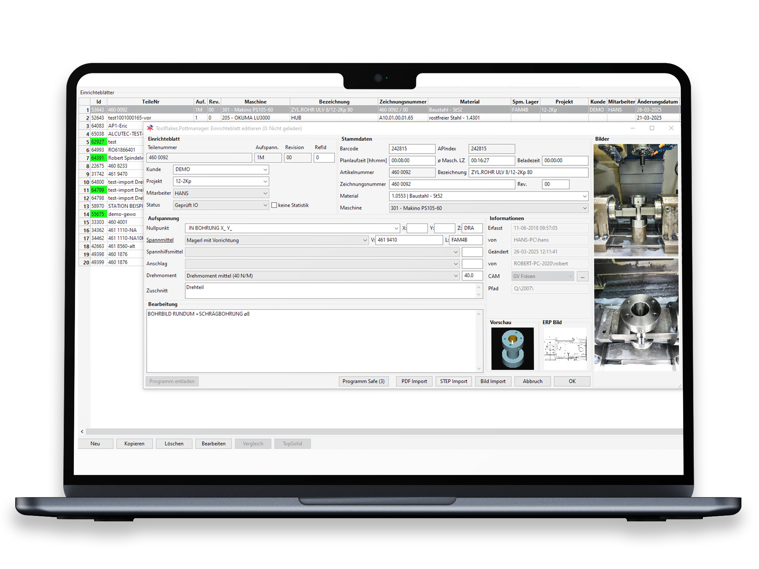
Task: Click the Löschen button
Action: click(174, 444)
